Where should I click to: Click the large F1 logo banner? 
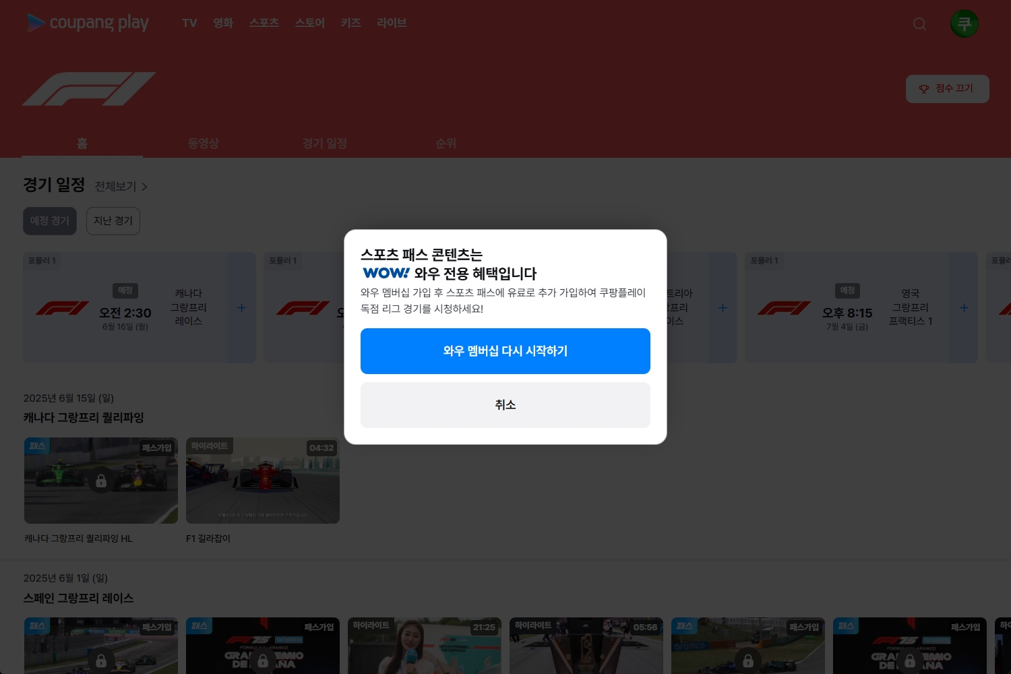(89, 89)
